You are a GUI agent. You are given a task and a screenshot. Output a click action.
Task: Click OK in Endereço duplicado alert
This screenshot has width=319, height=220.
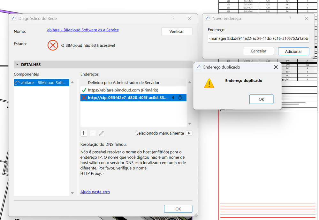point(261,99)
